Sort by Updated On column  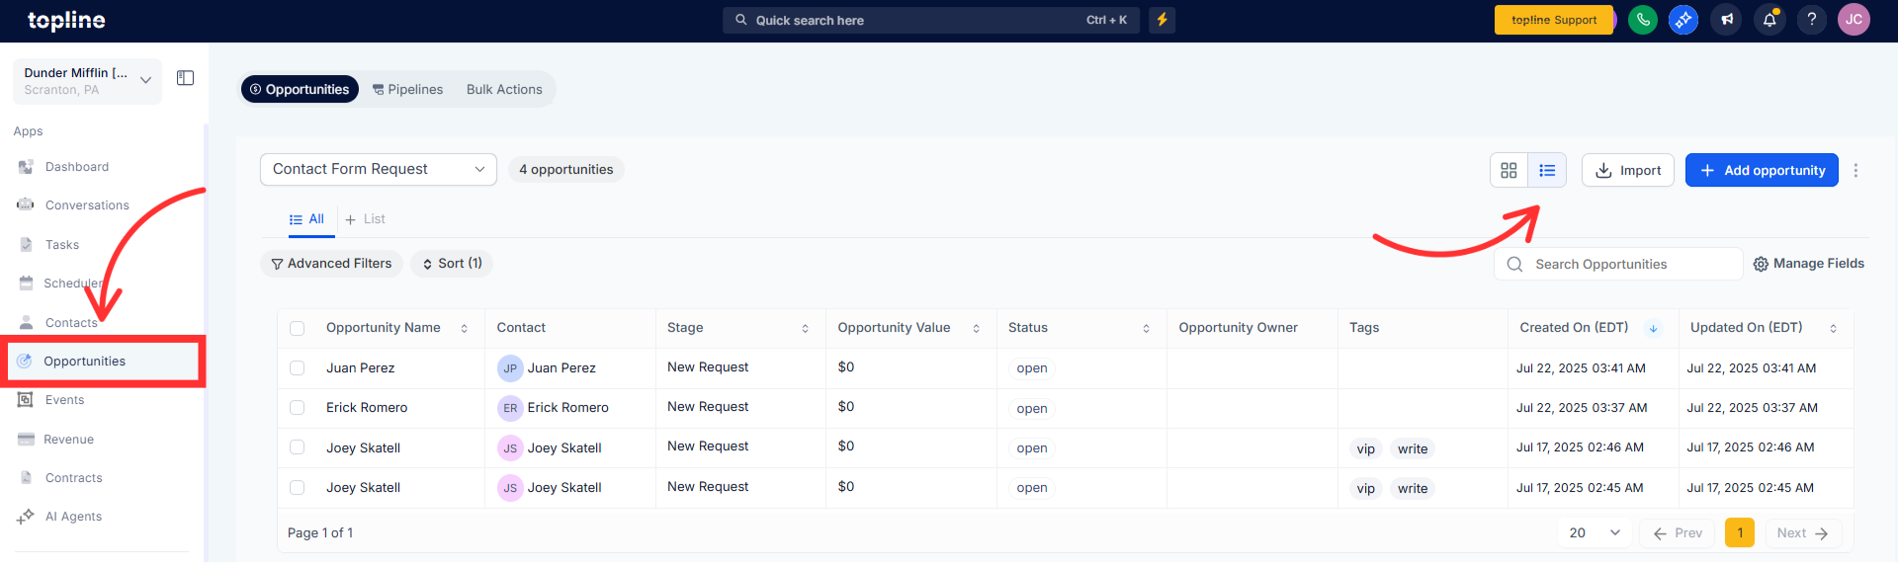(x=1834, y=329)
